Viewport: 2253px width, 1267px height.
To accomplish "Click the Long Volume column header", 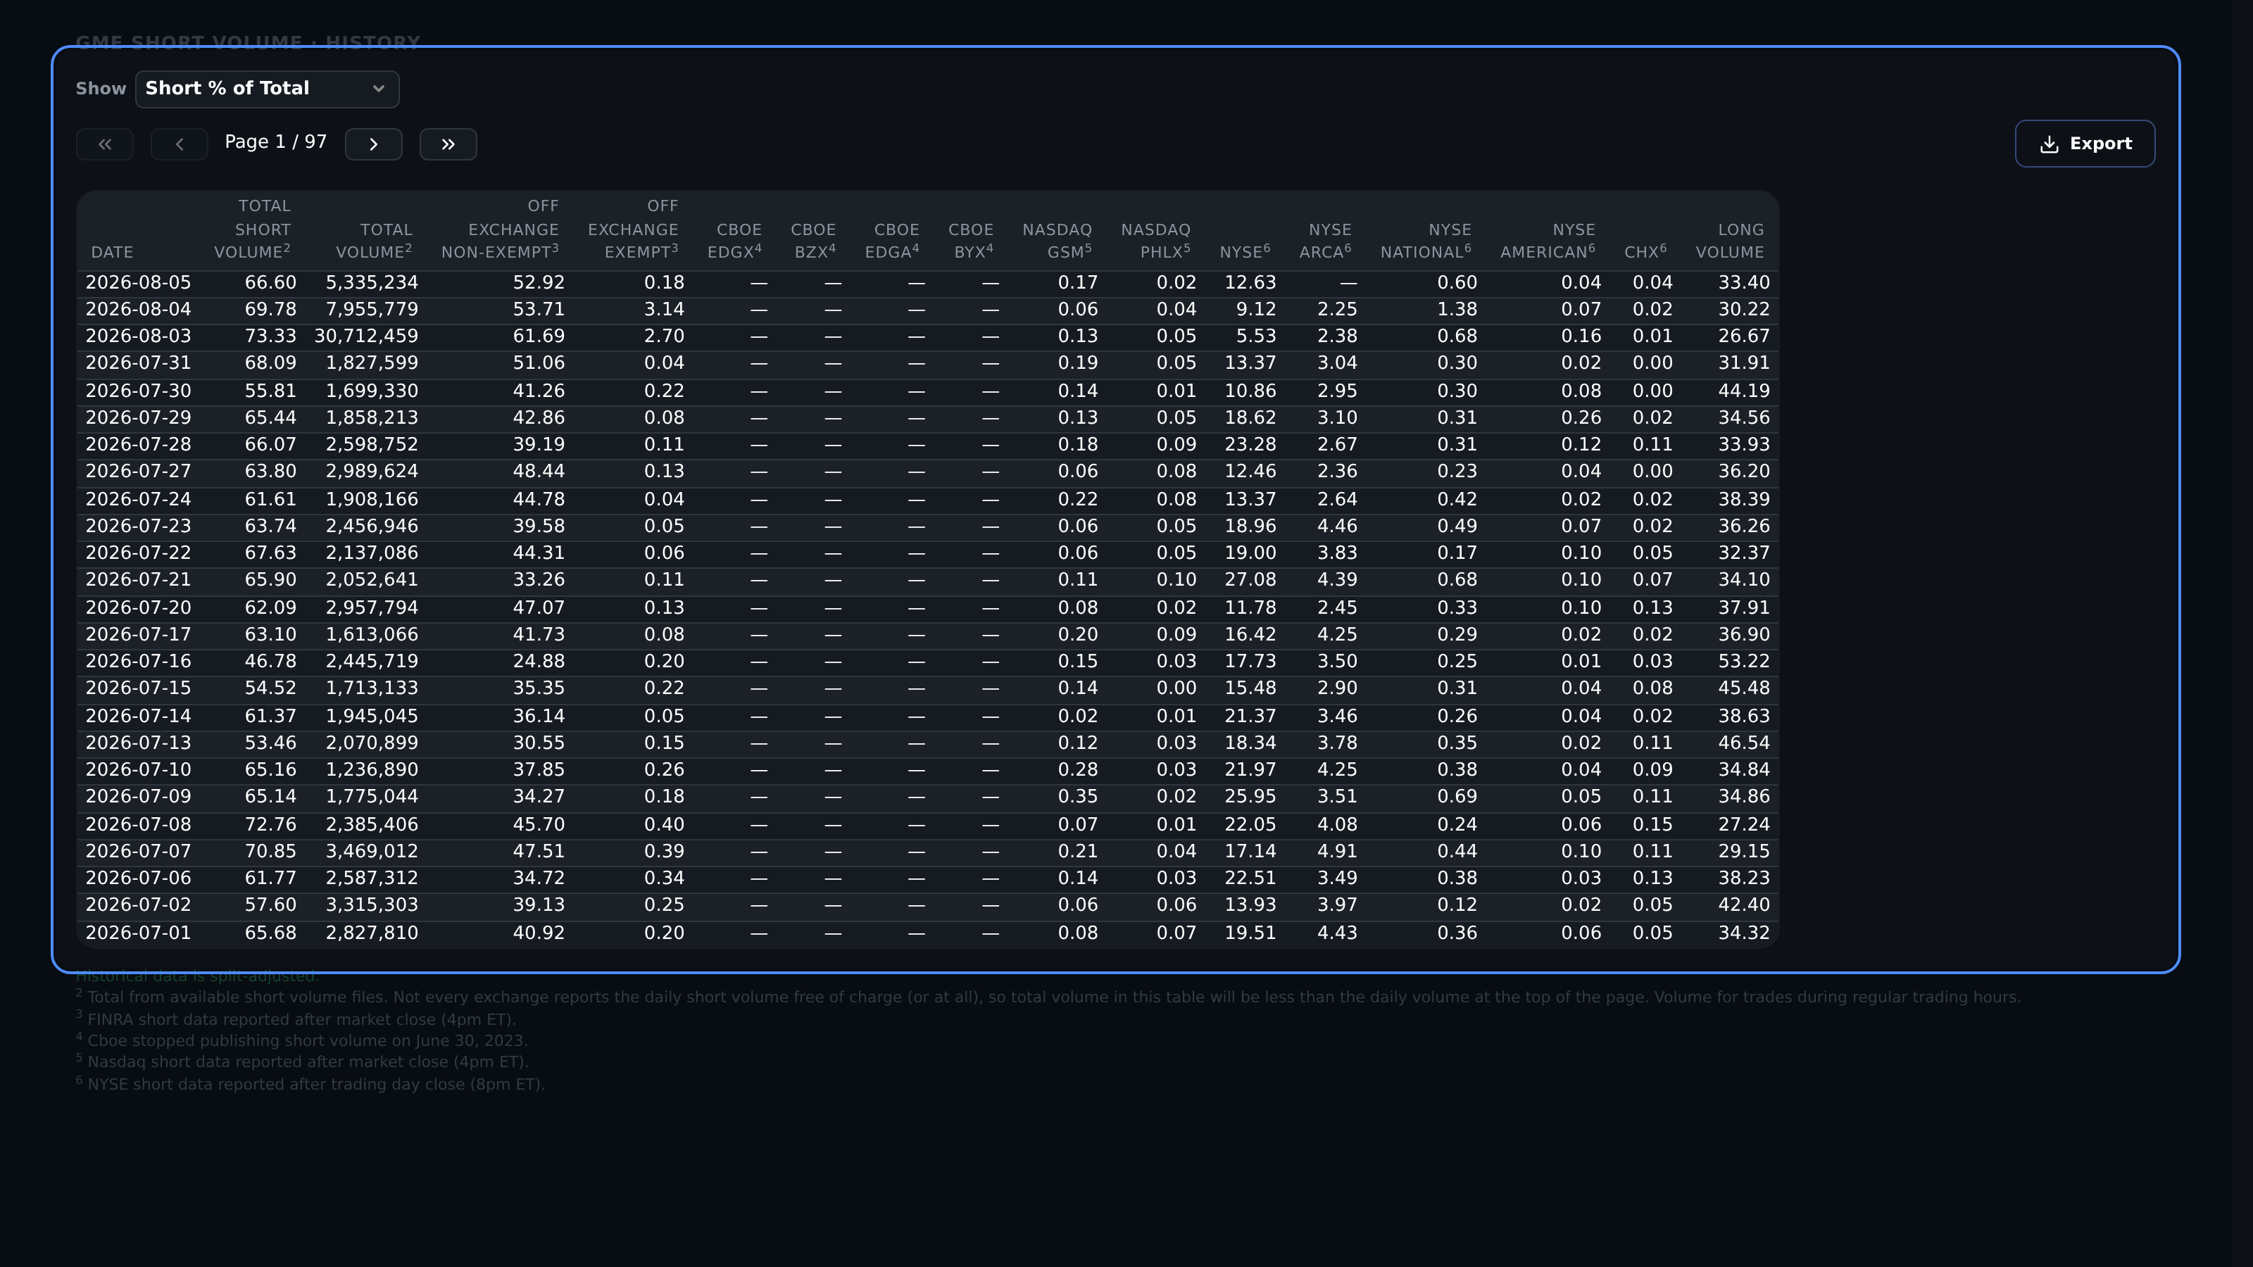I will [1729, 241].
